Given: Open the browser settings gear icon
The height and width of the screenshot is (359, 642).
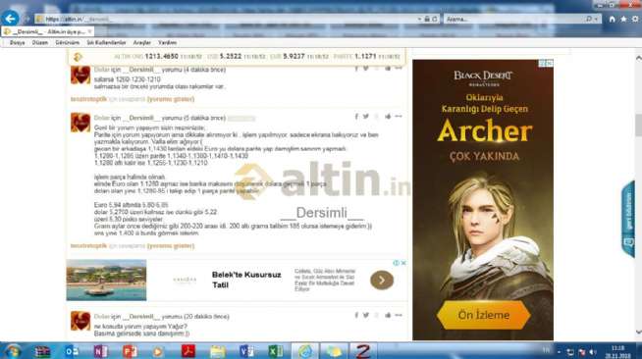Looking at the screenshot, I should (635, 19).
